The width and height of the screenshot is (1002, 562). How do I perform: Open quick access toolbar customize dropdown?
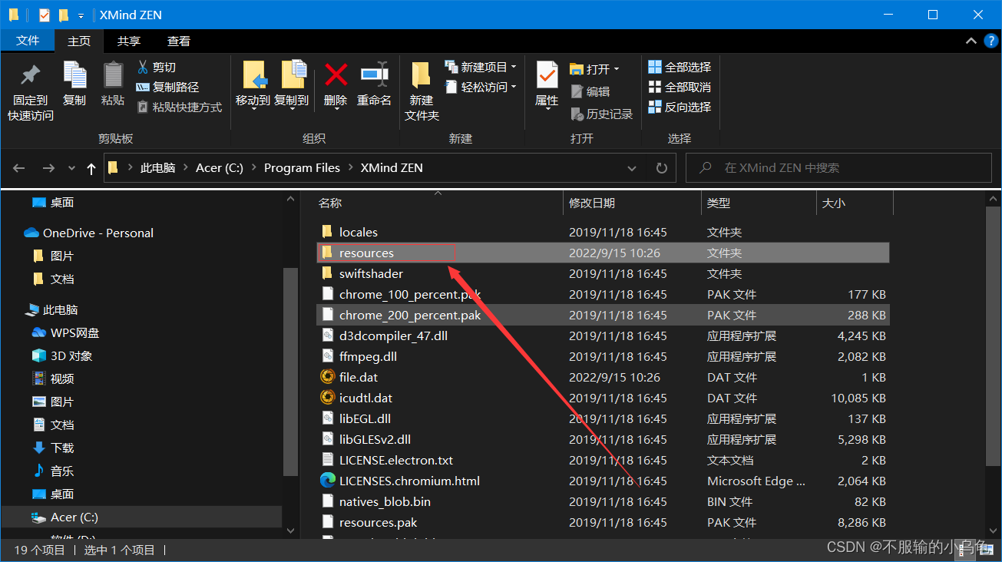(81, 15)
